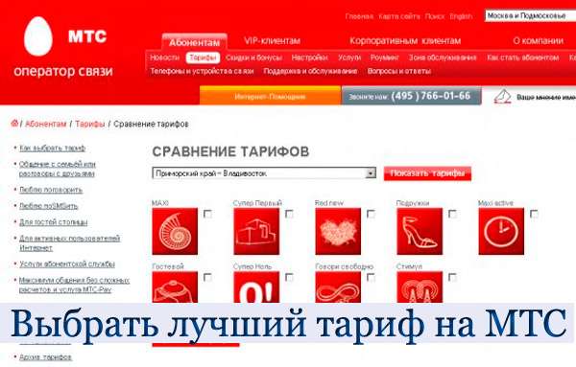Open the Настройки menu item
This screenshot has height=367, width=576.
point(309,57)
